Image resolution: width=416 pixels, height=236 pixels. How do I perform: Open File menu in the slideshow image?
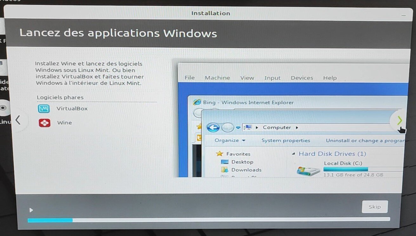pyautogui.click(x=190, y=78)
